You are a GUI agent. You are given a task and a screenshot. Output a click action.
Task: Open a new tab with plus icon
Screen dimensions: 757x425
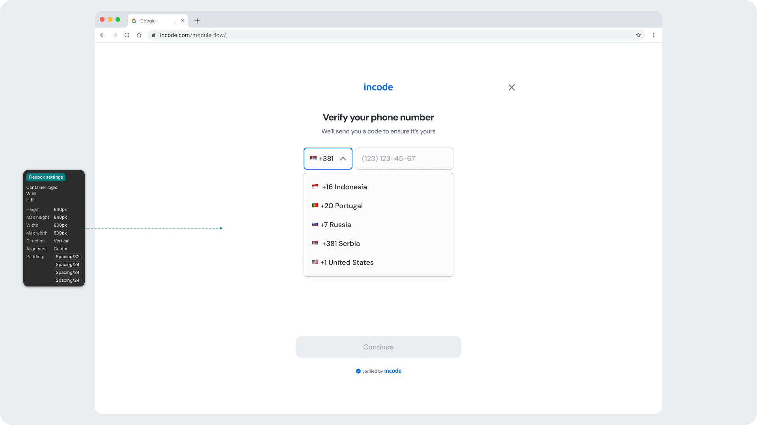point(197,21)
